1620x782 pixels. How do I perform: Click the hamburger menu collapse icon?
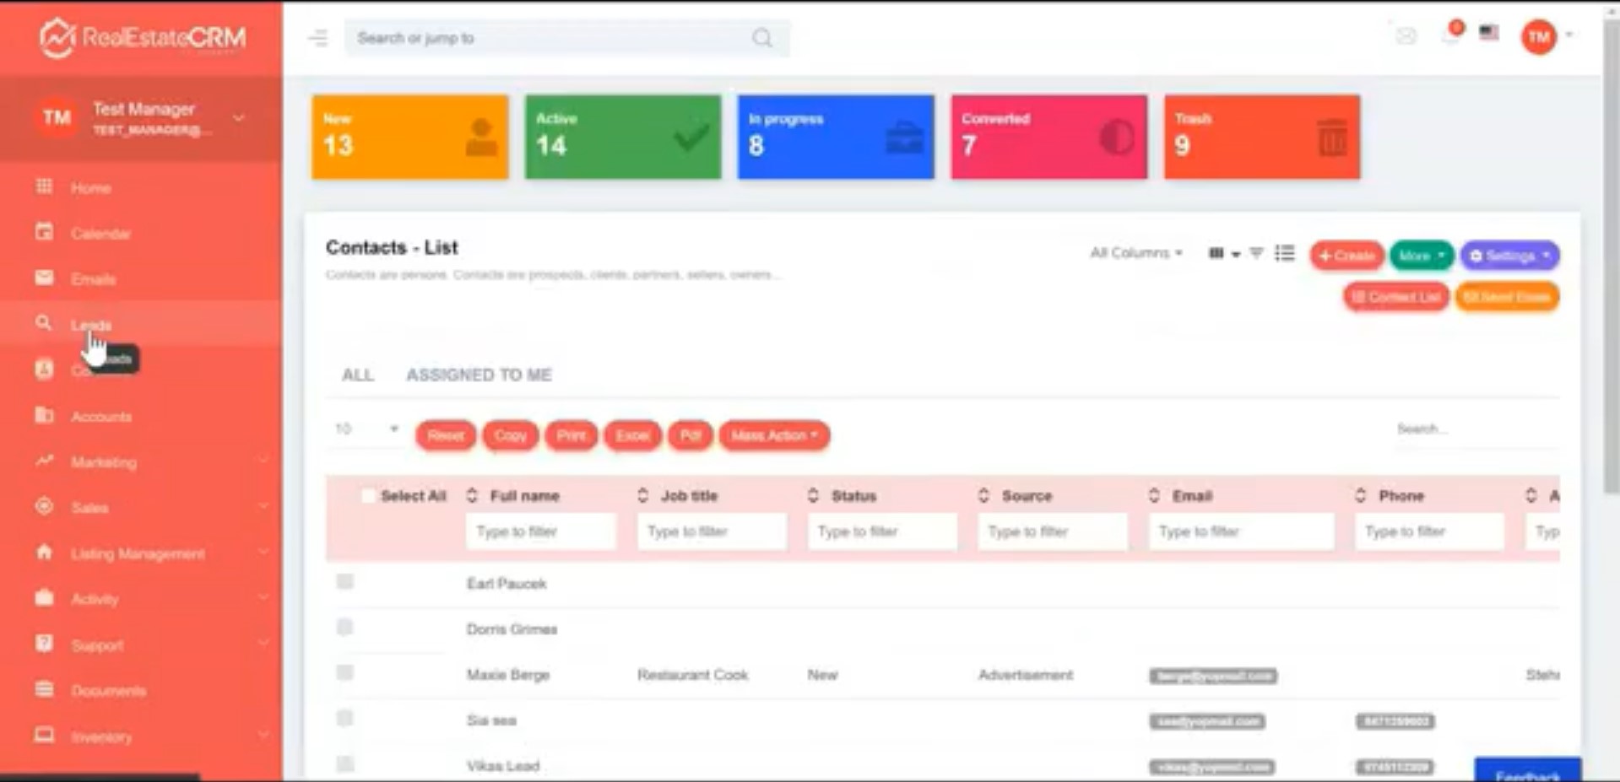(x=318, y=38)
